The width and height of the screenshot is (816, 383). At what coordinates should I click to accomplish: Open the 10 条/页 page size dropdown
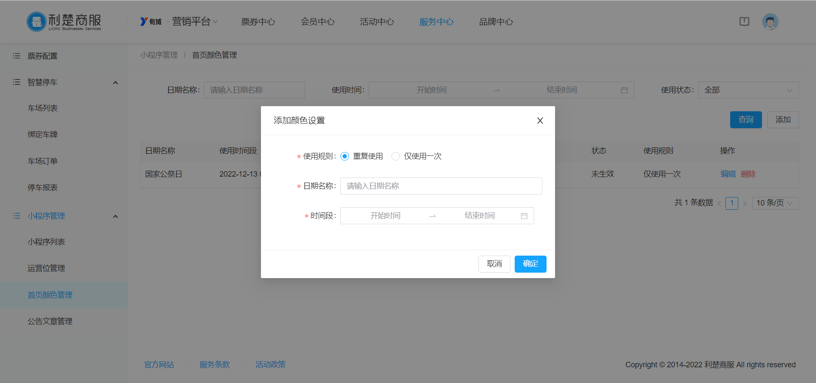(x=775, y=203)
